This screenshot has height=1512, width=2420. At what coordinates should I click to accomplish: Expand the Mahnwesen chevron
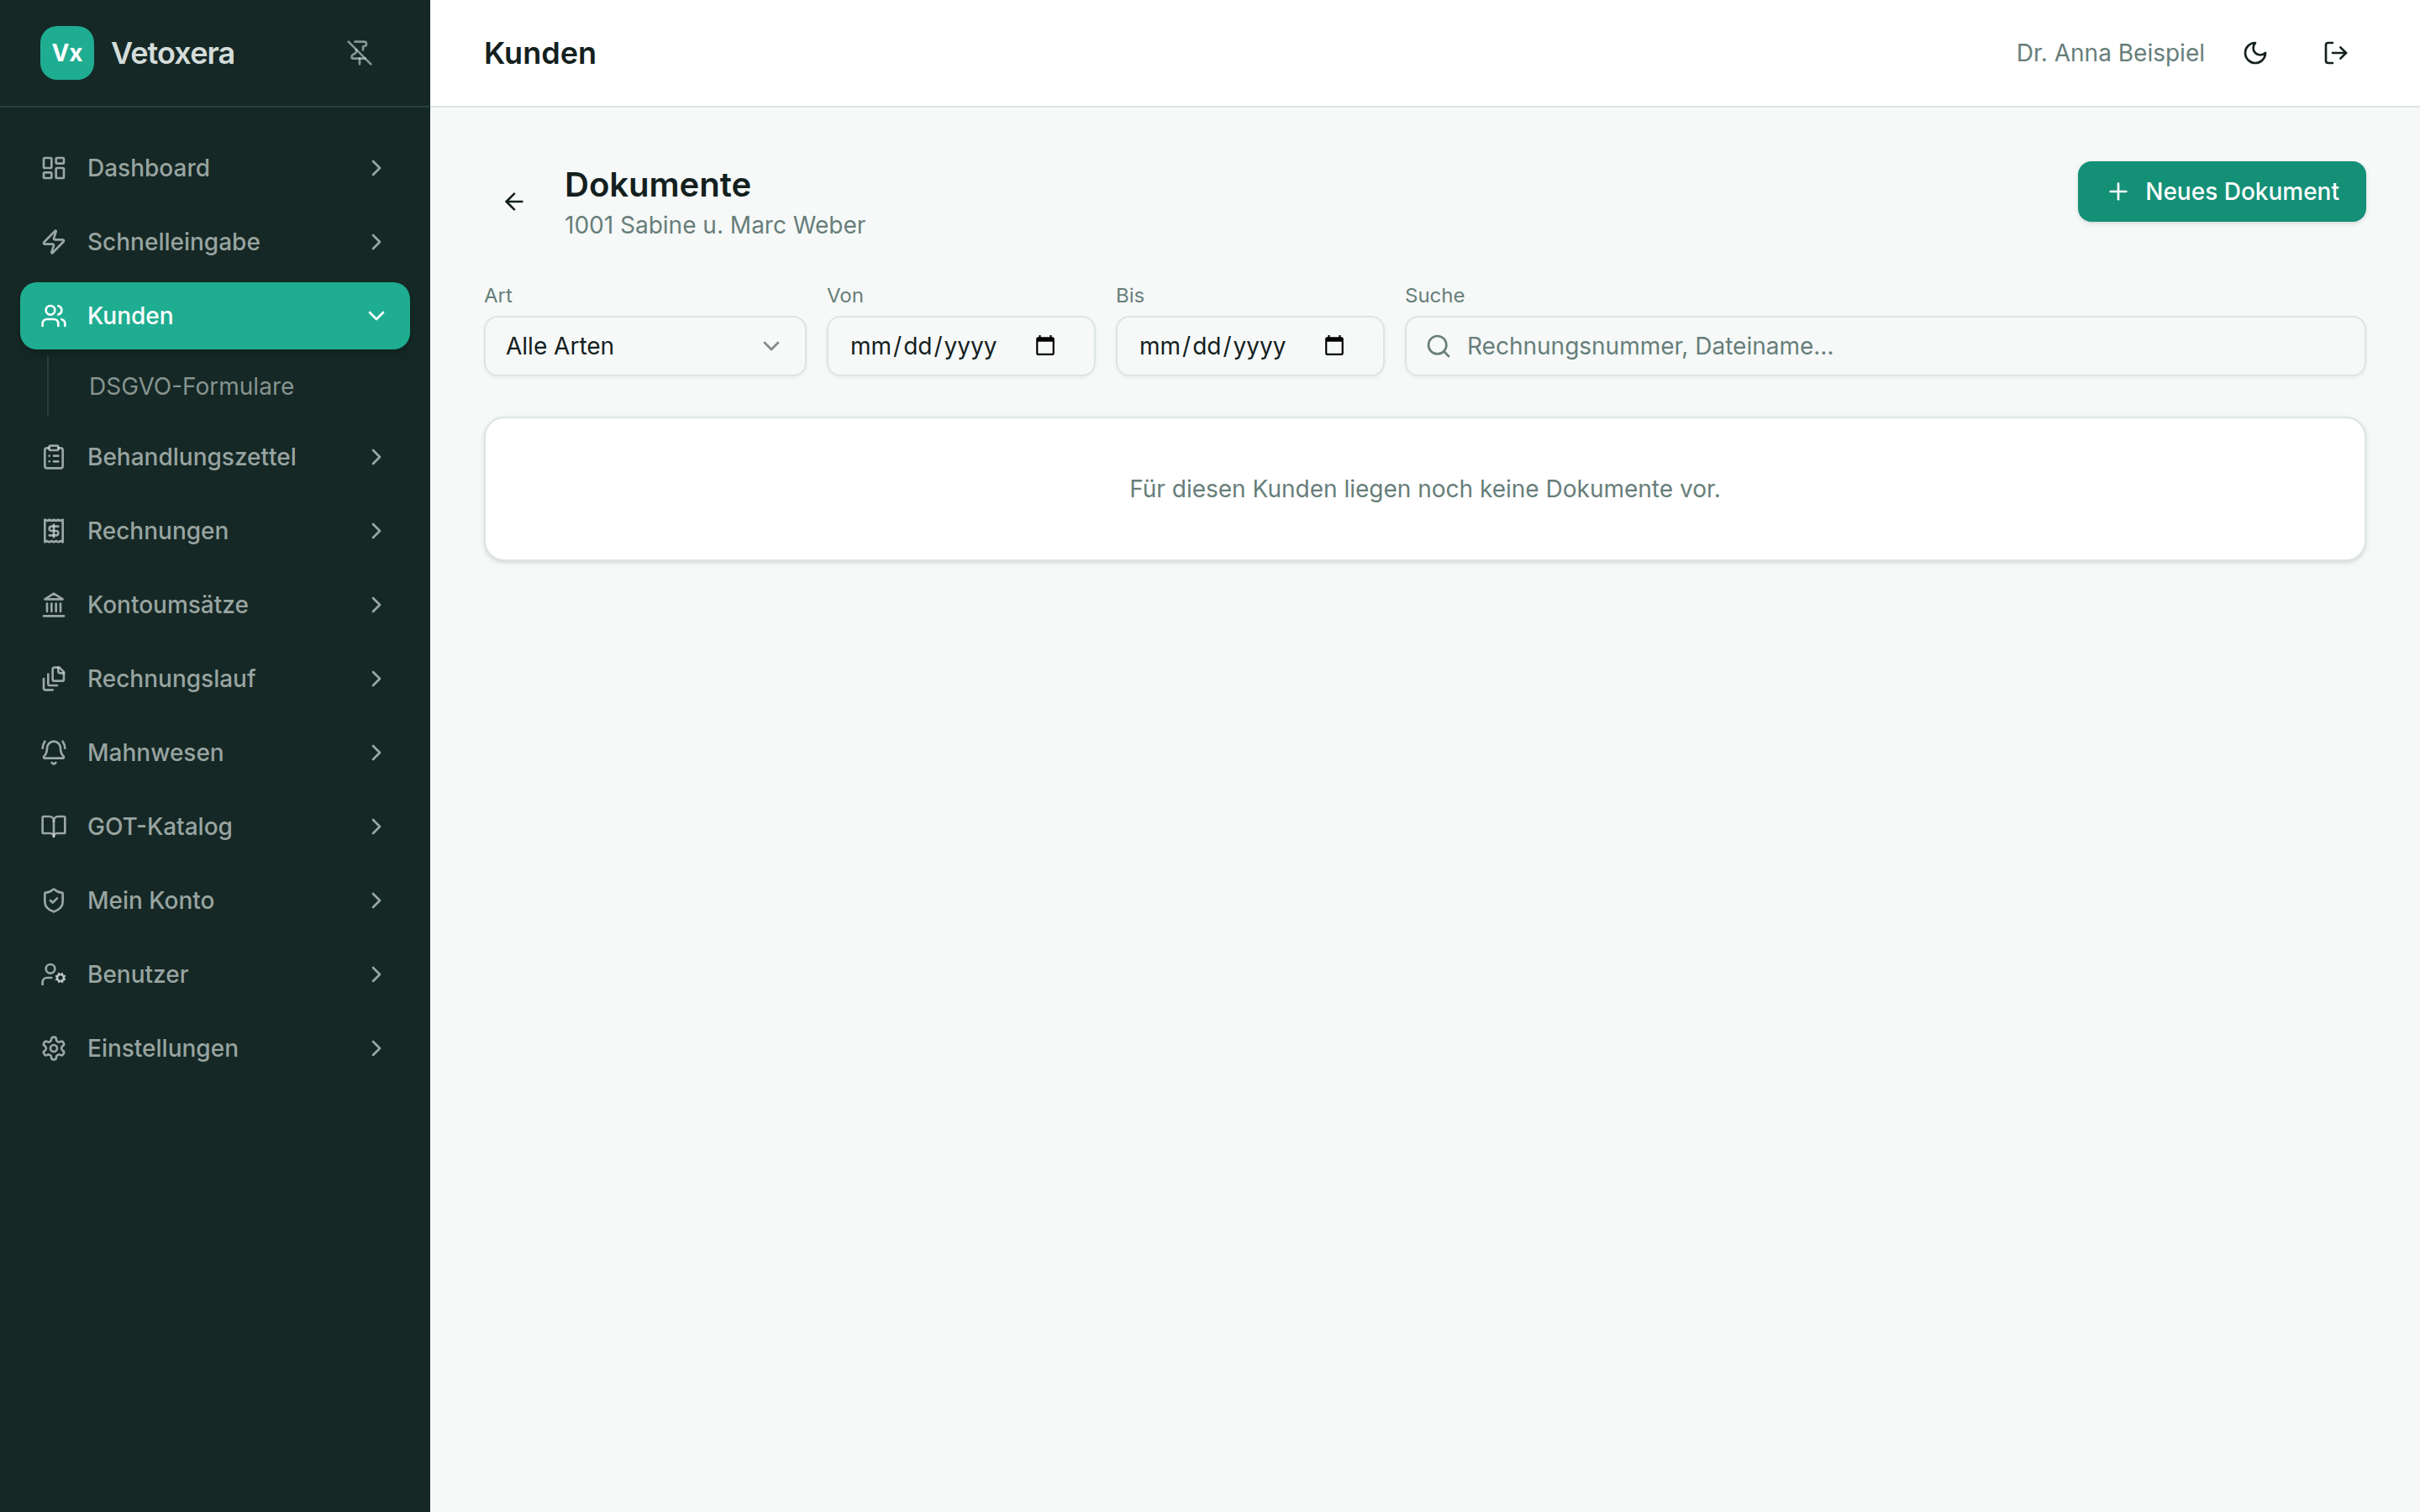[376, 753]
